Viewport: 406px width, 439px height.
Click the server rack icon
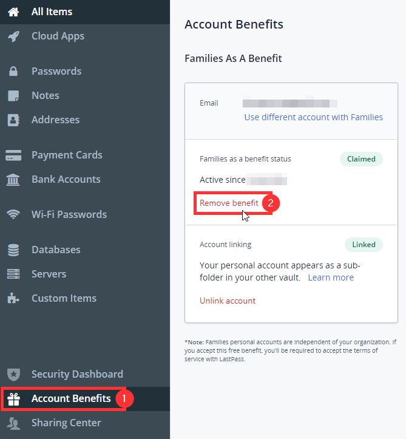tap(13, 274)
